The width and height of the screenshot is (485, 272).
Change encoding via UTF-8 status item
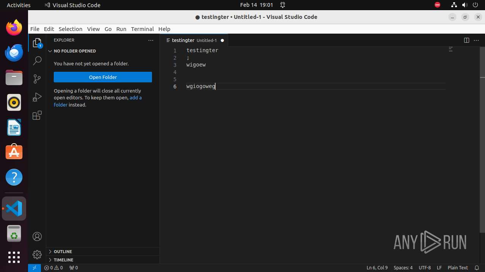pos(425,267)
